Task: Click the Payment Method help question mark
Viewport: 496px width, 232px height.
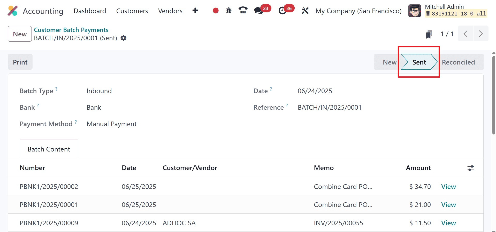Action: (x=76, y=122)
